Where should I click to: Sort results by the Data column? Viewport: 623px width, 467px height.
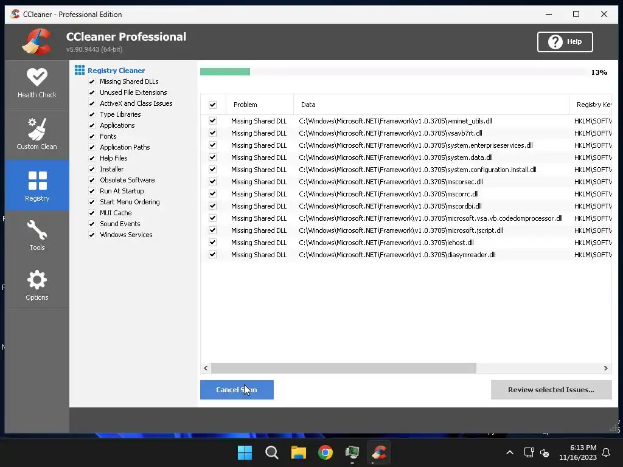pos(431,105)
